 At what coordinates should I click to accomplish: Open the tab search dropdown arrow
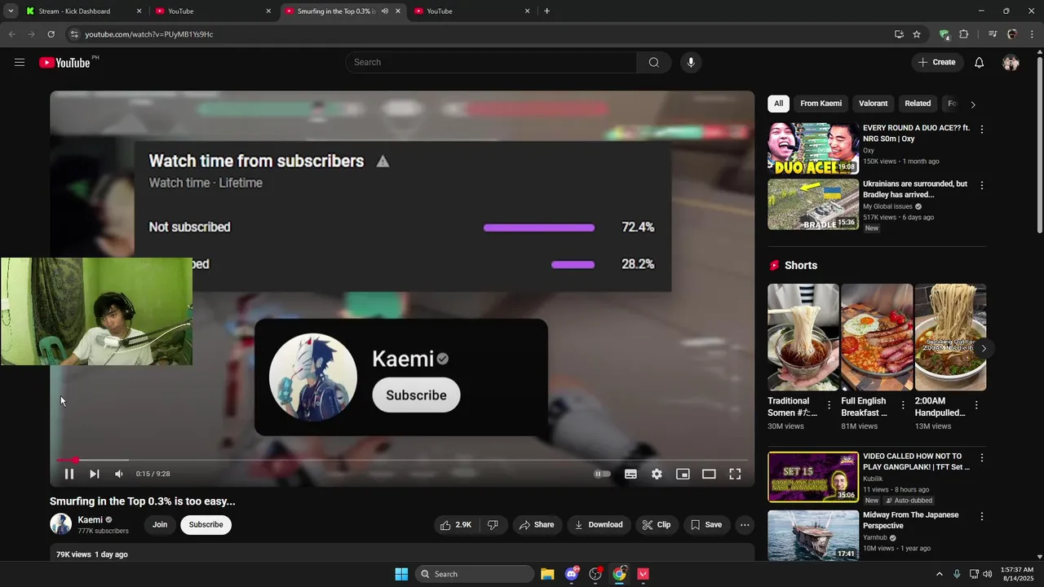[11, 11]
